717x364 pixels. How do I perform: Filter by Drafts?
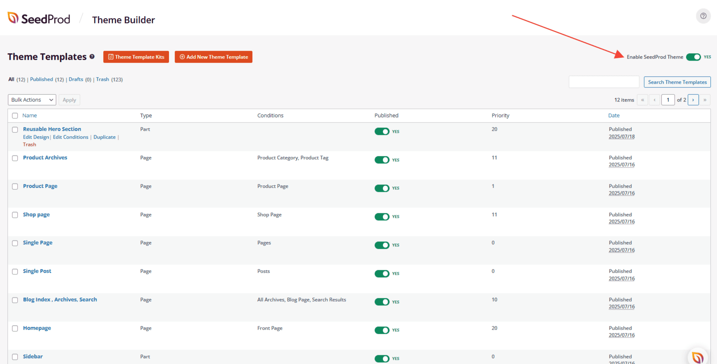76,79
